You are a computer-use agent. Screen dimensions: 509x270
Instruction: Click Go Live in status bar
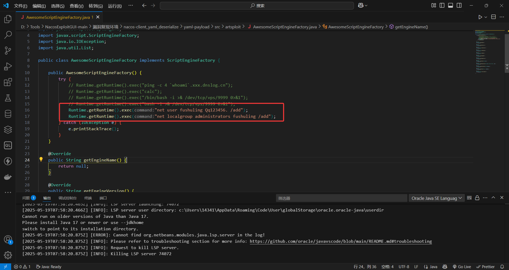coord(462,267)
